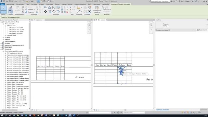This screenshot has width=208, height=117.
Task: Open the Structure (Конструкция) ribbon tab
Action: (x=20, y=4)
